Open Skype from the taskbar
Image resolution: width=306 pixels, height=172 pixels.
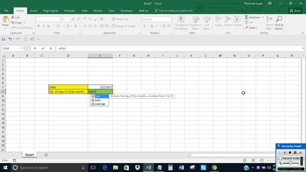pos(203,168)
